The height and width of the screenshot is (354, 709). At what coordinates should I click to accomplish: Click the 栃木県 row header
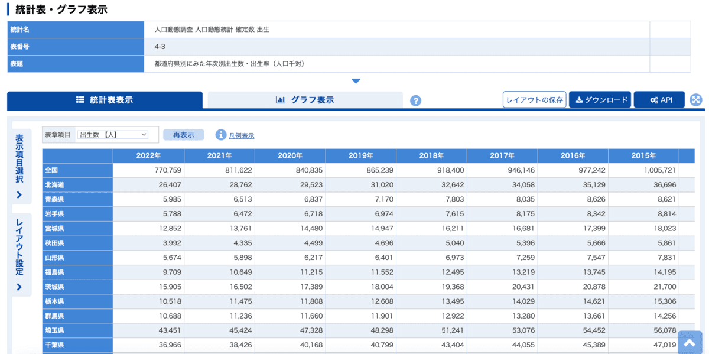(77, 301)
